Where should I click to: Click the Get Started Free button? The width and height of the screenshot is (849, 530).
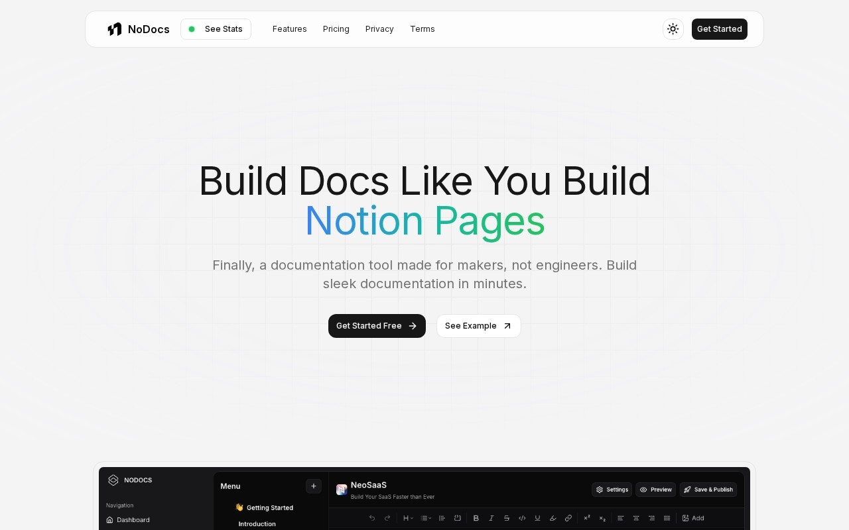377,326
